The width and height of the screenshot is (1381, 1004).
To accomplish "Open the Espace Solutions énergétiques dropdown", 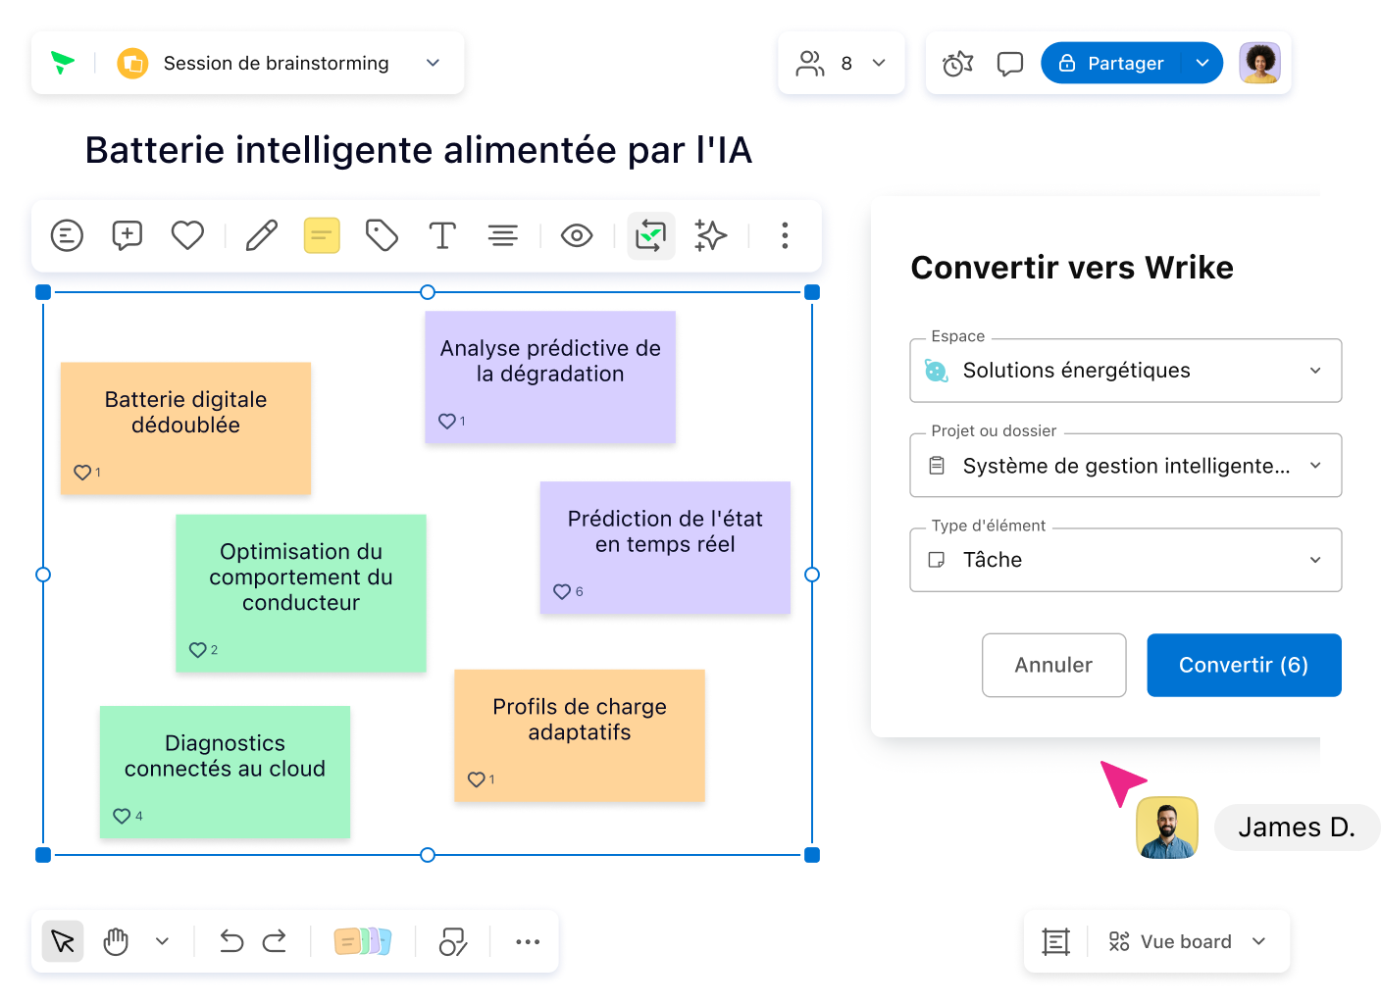I will click(x=1126, y=371).
